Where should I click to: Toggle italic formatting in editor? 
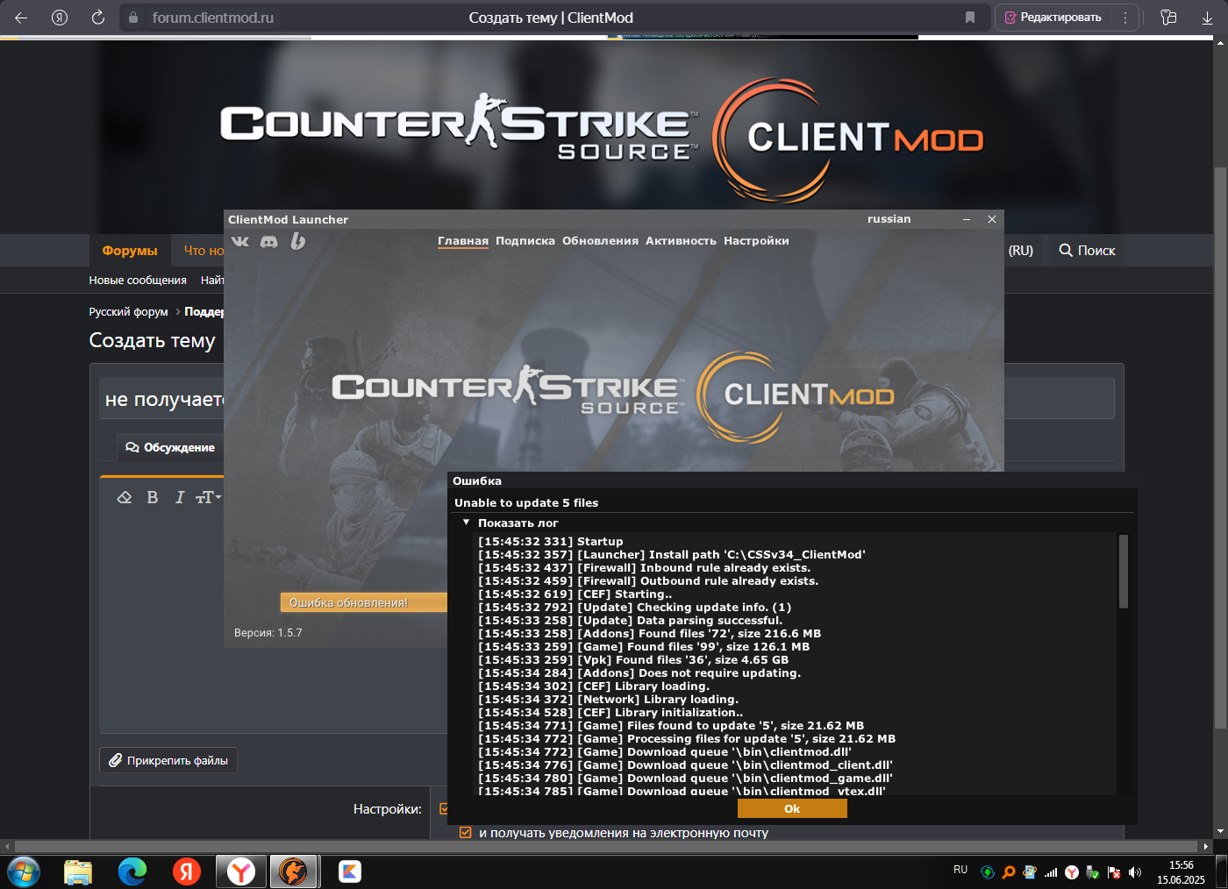pos(180,497)
